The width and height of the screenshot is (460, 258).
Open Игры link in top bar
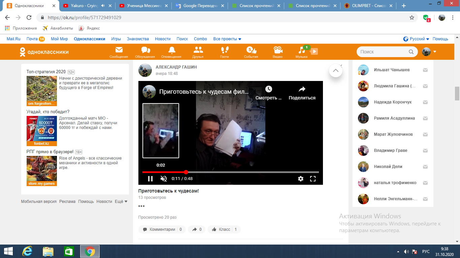click(x=116, y=39)
